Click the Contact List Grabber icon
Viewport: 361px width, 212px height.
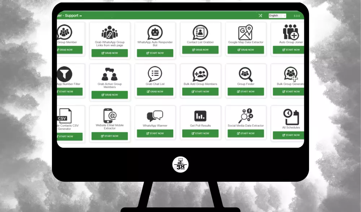click(200, 32)
